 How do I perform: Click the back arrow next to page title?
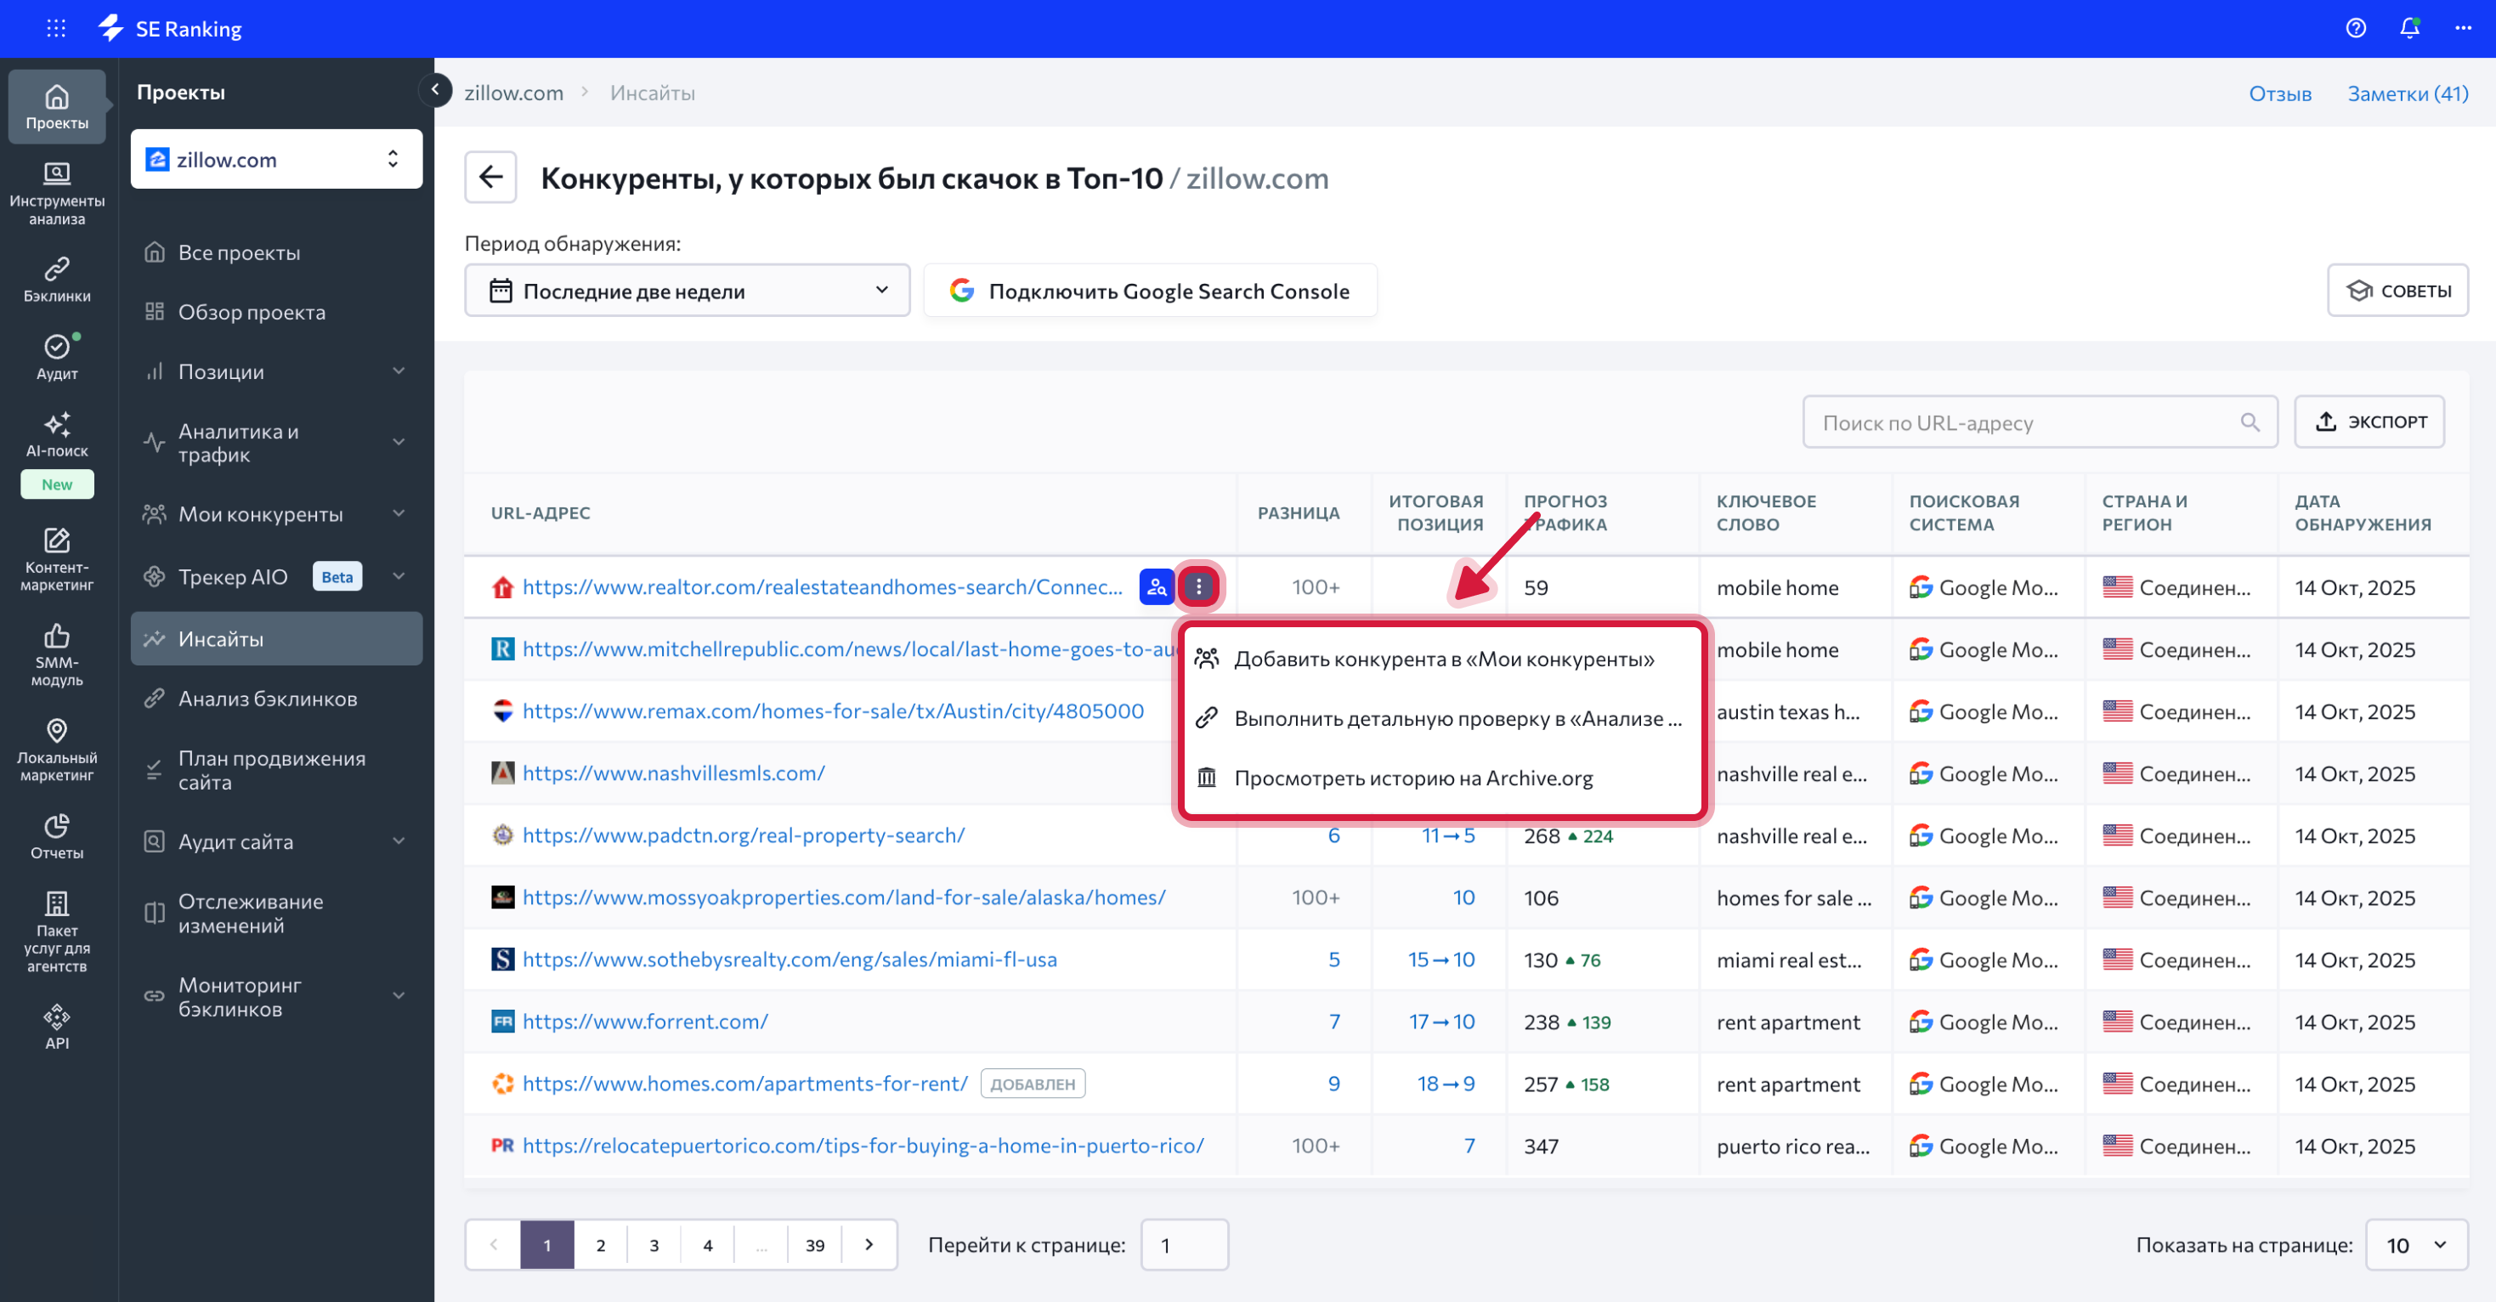[x=490, y=178]
